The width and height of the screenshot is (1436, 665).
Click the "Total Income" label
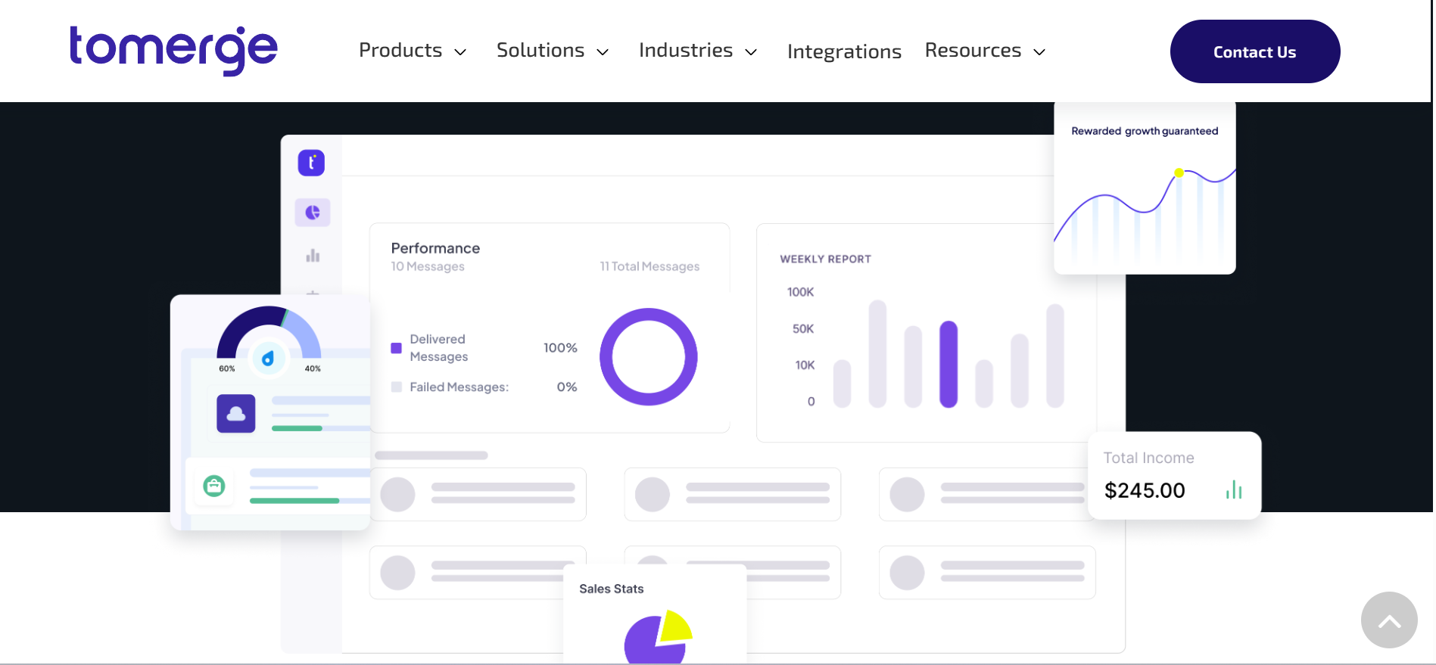tap(1148, 458)
